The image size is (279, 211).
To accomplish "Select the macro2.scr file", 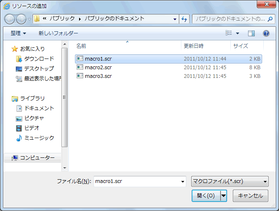I will point(168,68).
